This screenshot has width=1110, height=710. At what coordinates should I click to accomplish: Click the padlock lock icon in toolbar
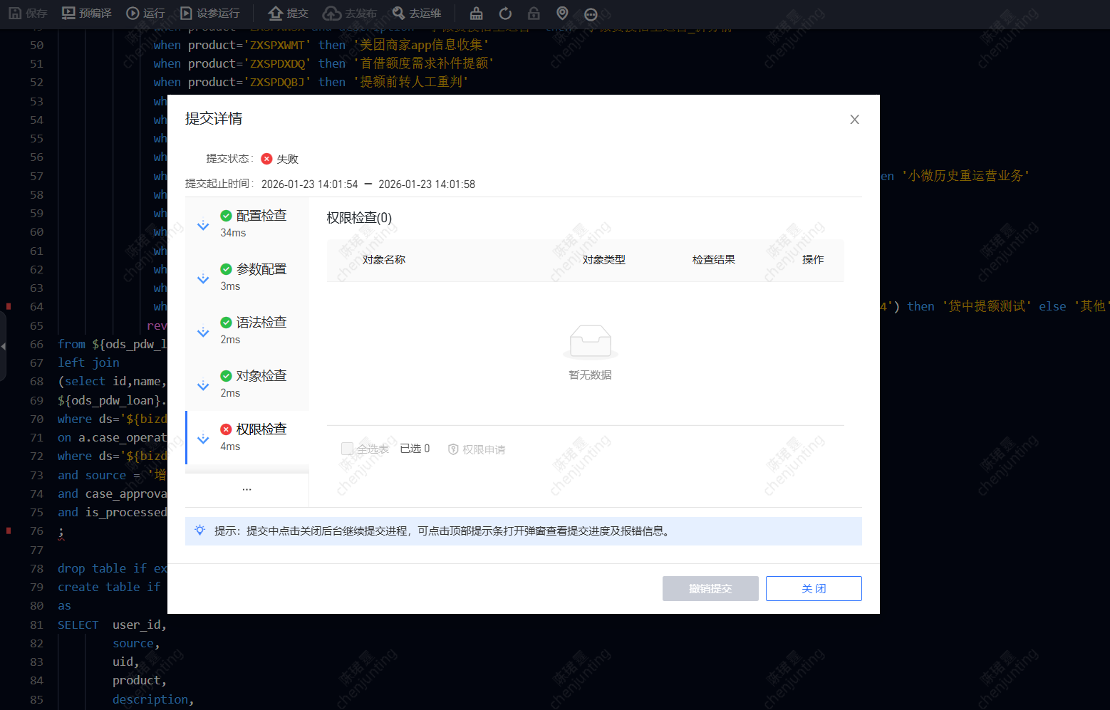534,14
